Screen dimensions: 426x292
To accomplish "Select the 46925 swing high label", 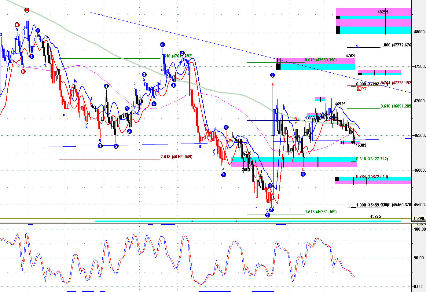I will 340,104.
